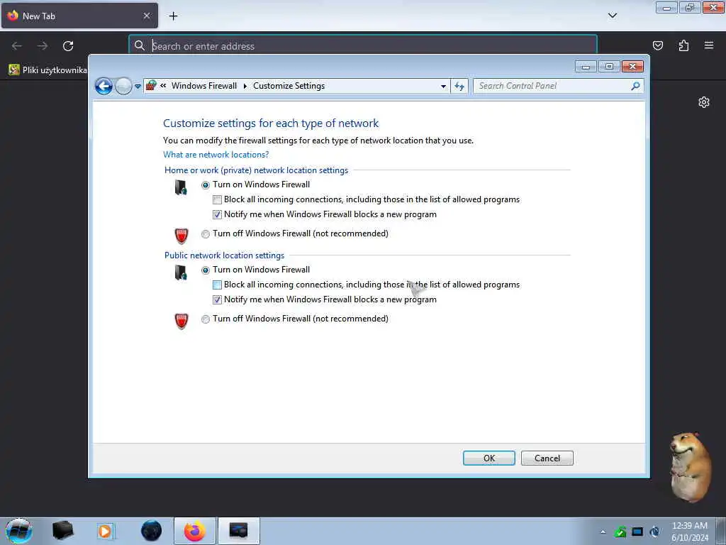Click Windows Firewall breadcrumb
Screen dimensions: 726x545
[203, 86]
